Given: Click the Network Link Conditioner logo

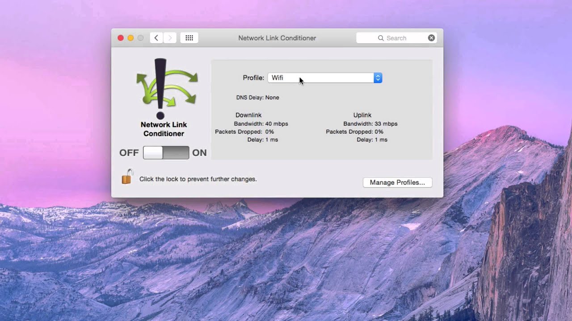Looking at the screenshot, I should point(167,88).
